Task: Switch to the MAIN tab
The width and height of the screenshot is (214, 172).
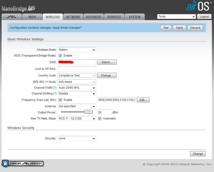Action: pos(32,17)
